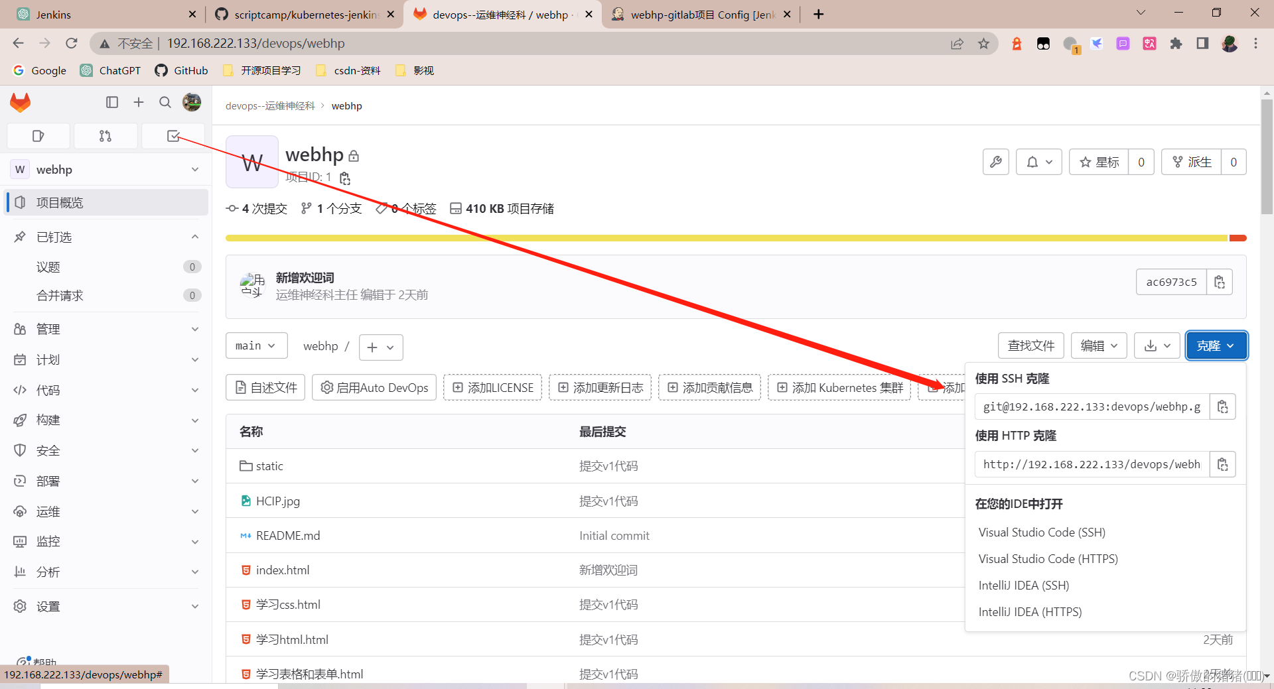
Task: Toggle the left sidebar collapse icon
Action: point(111,103)
